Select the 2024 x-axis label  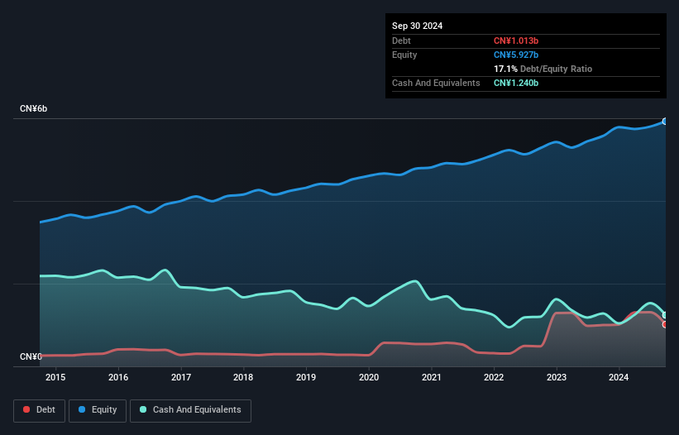coord(619,377)
